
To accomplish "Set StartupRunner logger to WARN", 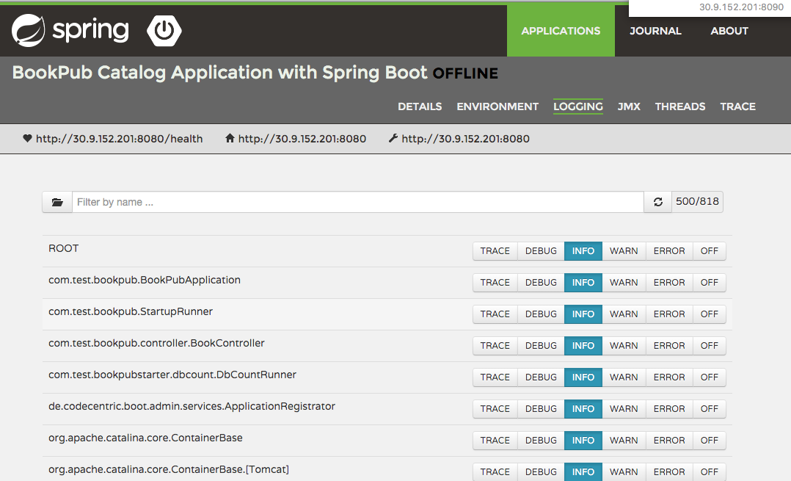I will 624,314.
